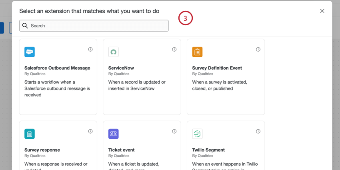Choose the ServiceNow extension title
The width and height of the screenshot is (340, 170).
point(121,68)
